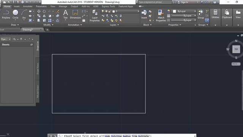
Task: Switch to the Insert ribbon tab
Action: point(17,6)
